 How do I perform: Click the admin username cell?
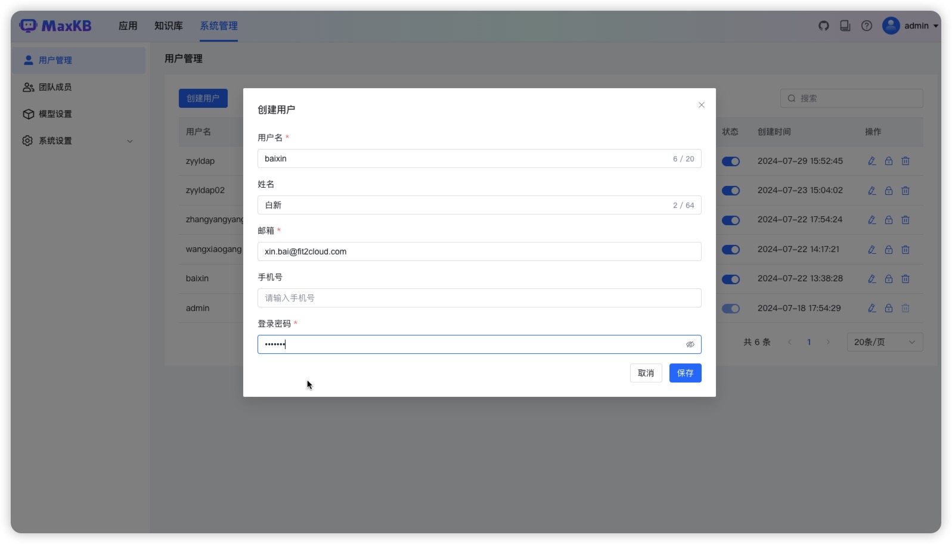coord(197,308)
